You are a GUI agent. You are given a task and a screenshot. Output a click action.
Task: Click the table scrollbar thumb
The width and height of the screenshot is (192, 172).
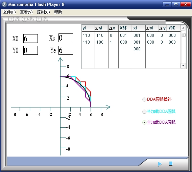click(x=183, y=35)
